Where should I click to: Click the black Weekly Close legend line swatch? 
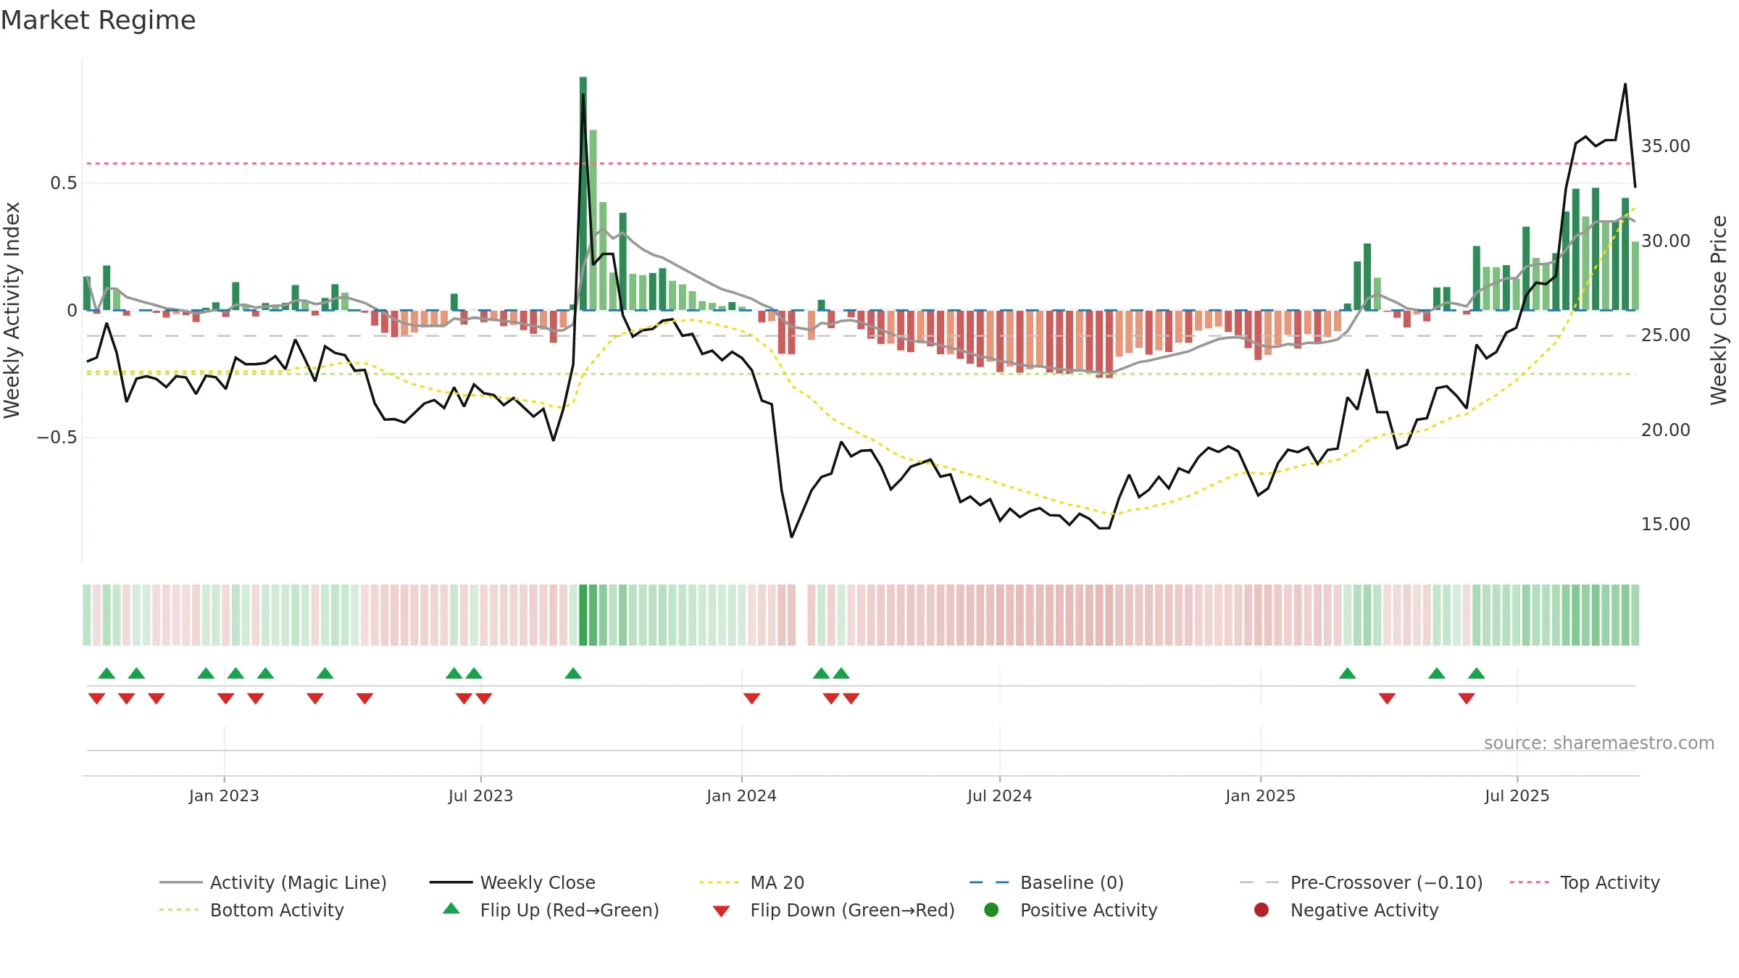point(451,882)
